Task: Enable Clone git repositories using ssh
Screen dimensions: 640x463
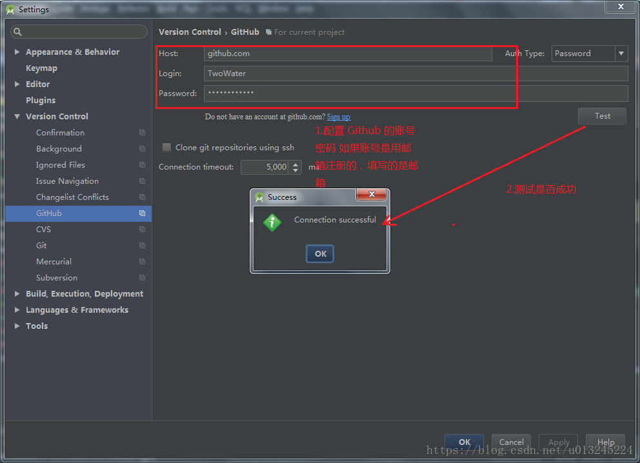Action: [x=166, y=147]
